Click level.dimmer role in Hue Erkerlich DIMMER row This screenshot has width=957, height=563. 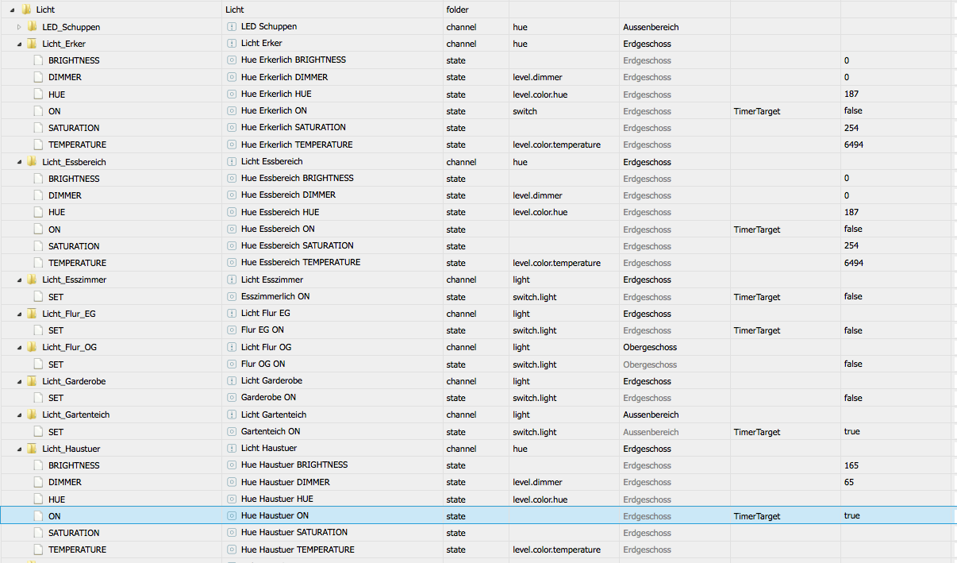pos(538,78)
